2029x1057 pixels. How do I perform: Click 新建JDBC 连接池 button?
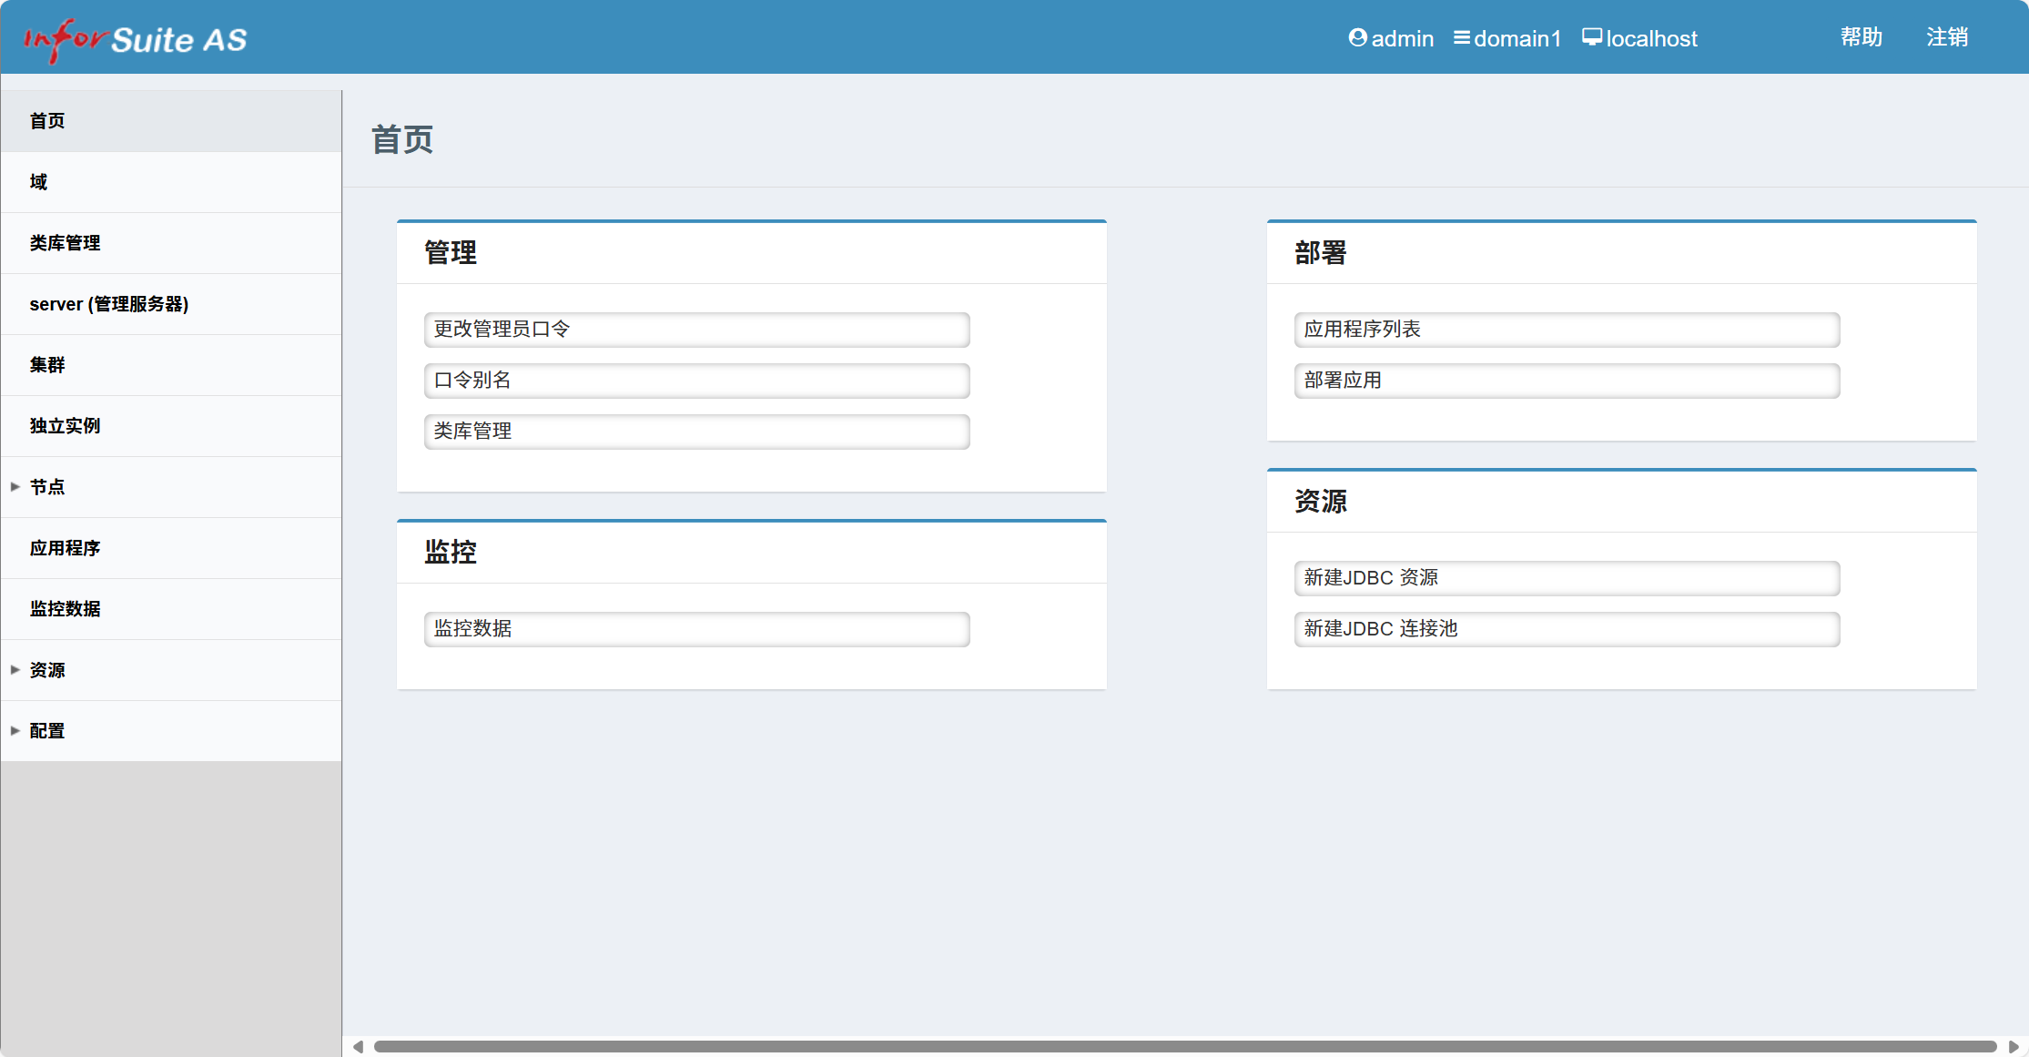click(1566, 629)
